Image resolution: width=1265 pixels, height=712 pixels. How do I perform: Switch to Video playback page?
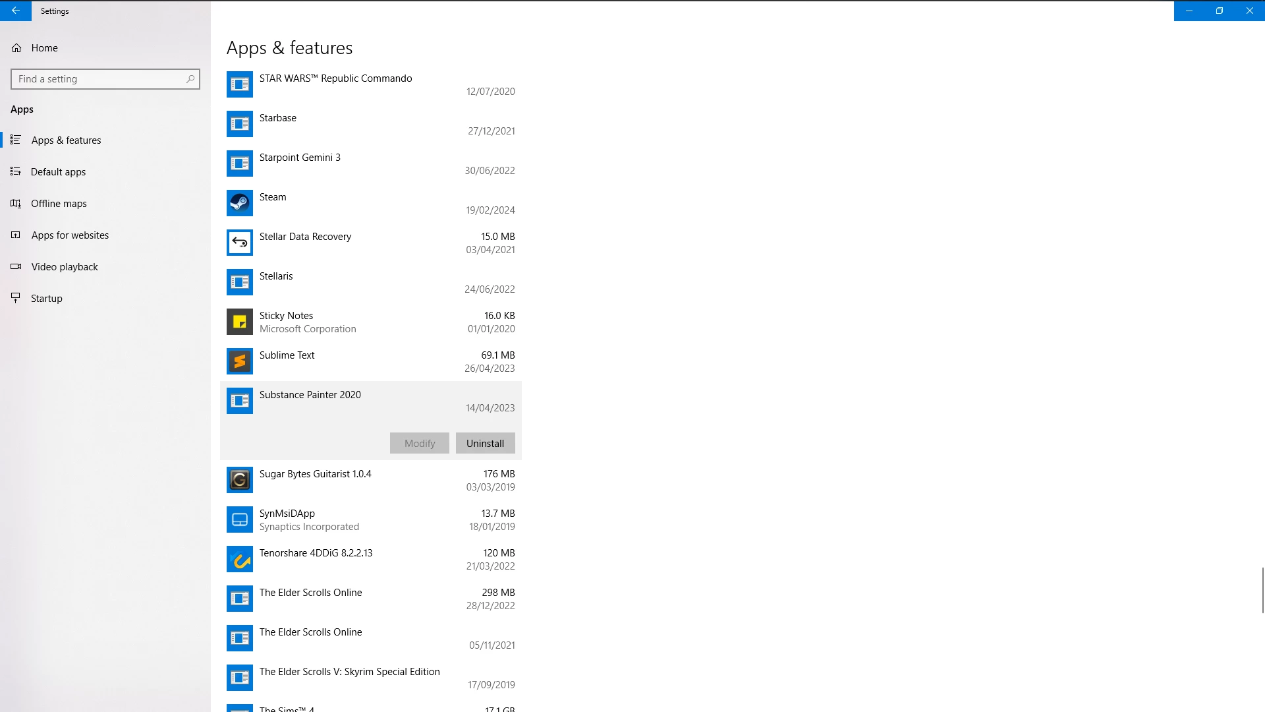click(65, 267)
